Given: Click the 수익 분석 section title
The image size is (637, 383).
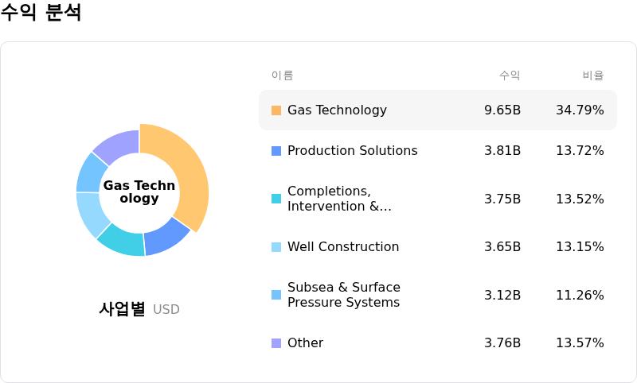Looking at the screenshot, I should pos(41,13).
